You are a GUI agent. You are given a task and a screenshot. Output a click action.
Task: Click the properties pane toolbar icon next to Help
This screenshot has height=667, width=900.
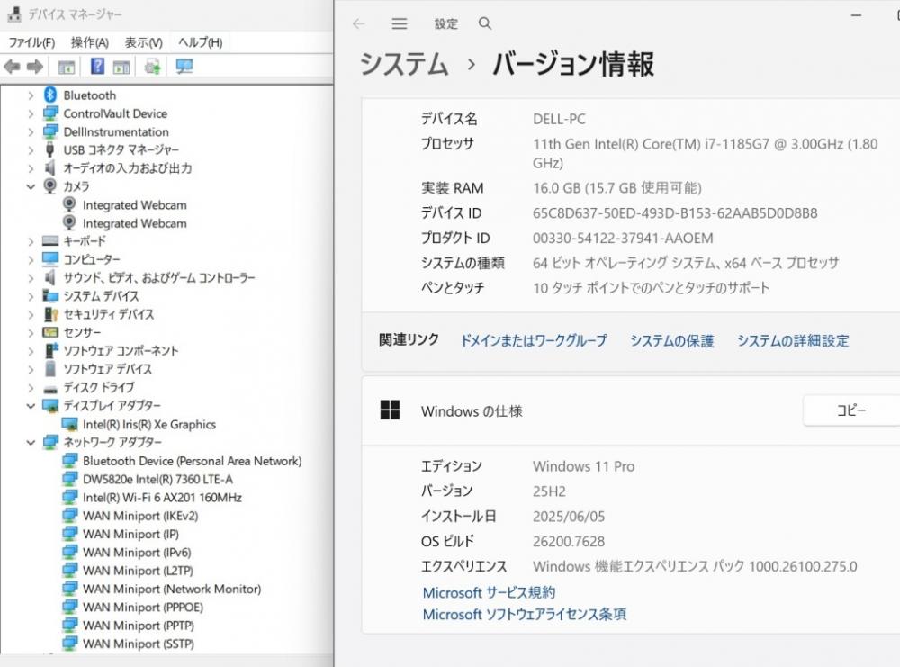click(121, 68)
